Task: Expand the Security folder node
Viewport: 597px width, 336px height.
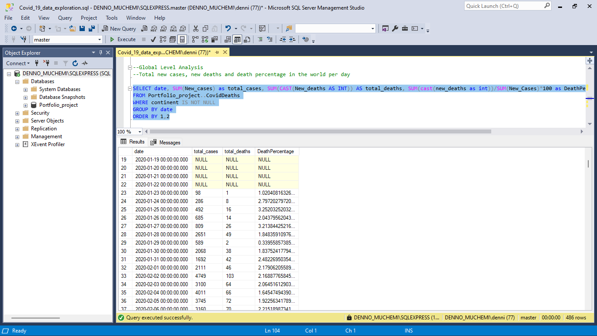Action: click(x=17, y=113)
